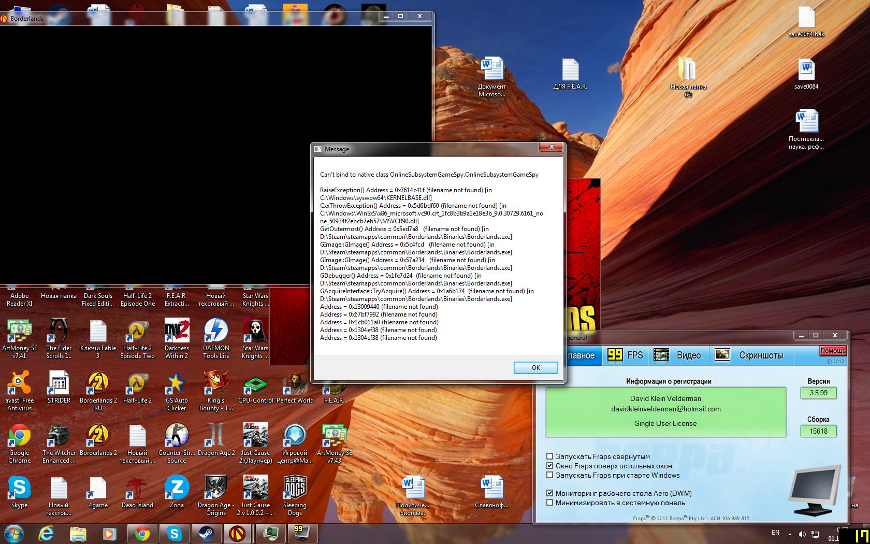Click the EN language indicator
The height and width of the screenshot is (544, 870).
(x=775, y=533)
